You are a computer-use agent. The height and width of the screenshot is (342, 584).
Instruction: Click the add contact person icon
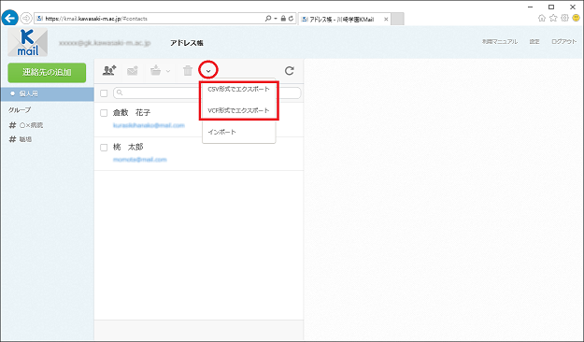(x=109, y=70)
